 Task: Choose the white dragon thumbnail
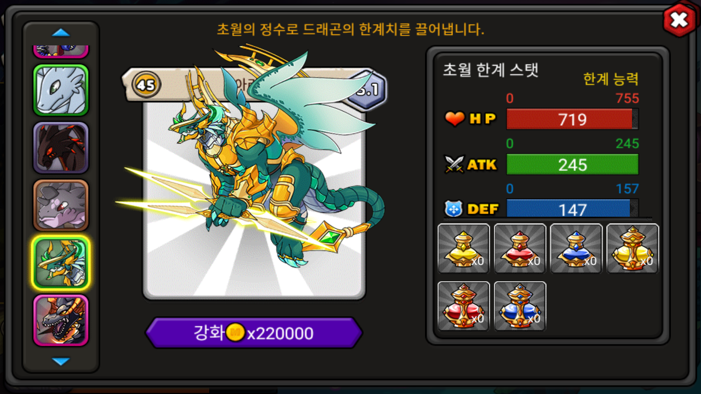(x=61, y=90)
